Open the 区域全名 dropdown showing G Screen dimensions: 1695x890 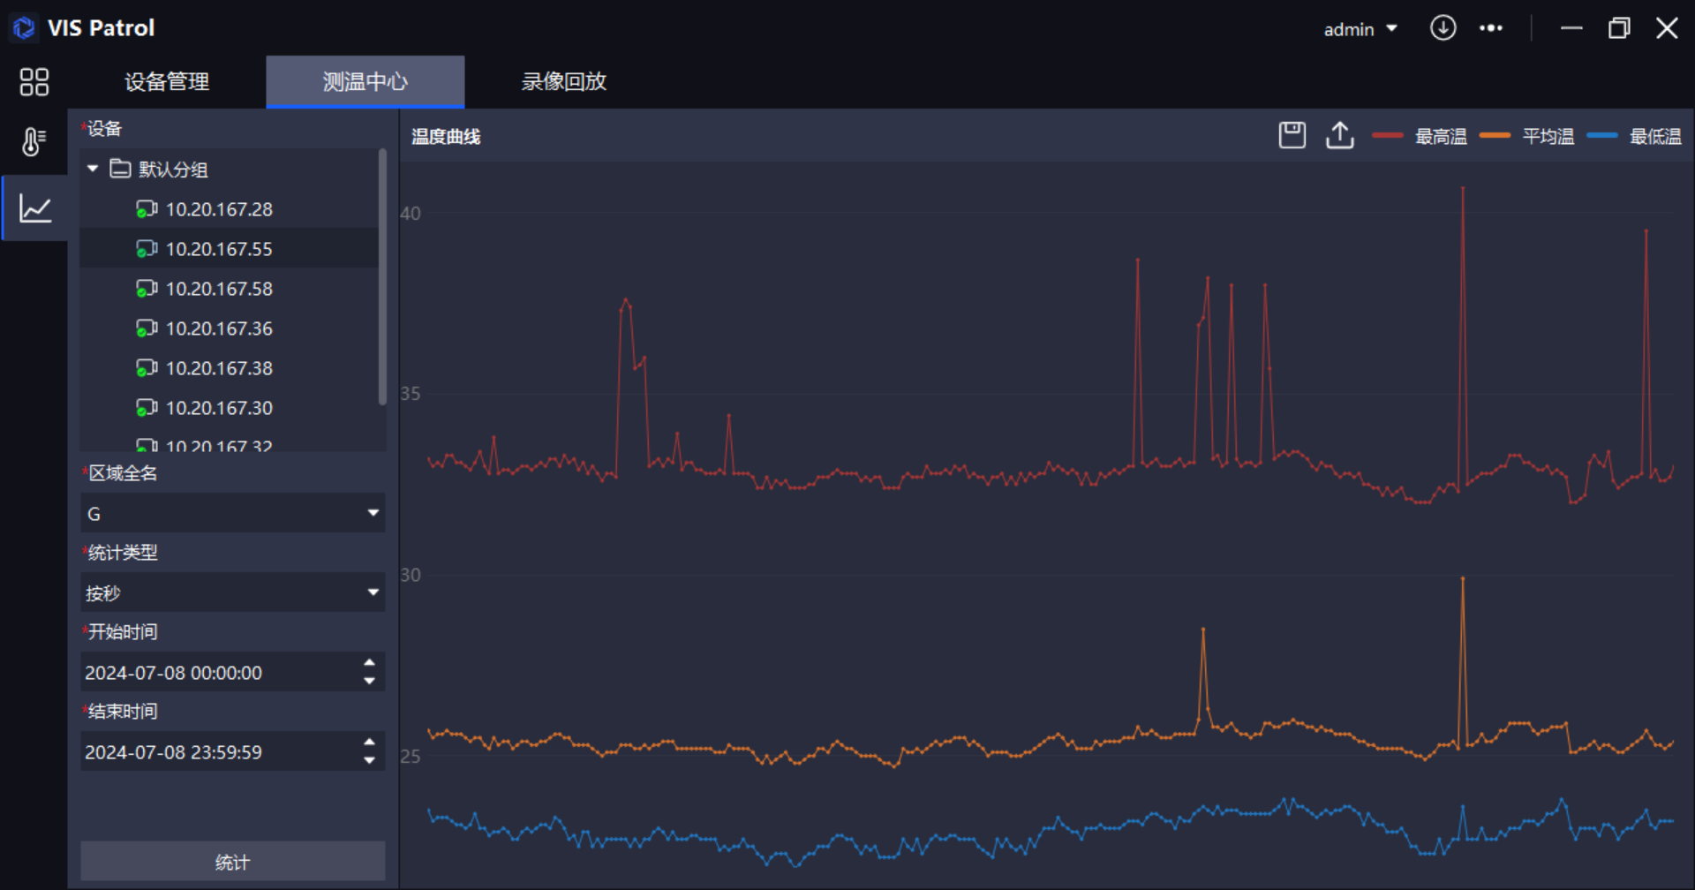(x=233, y=513)
